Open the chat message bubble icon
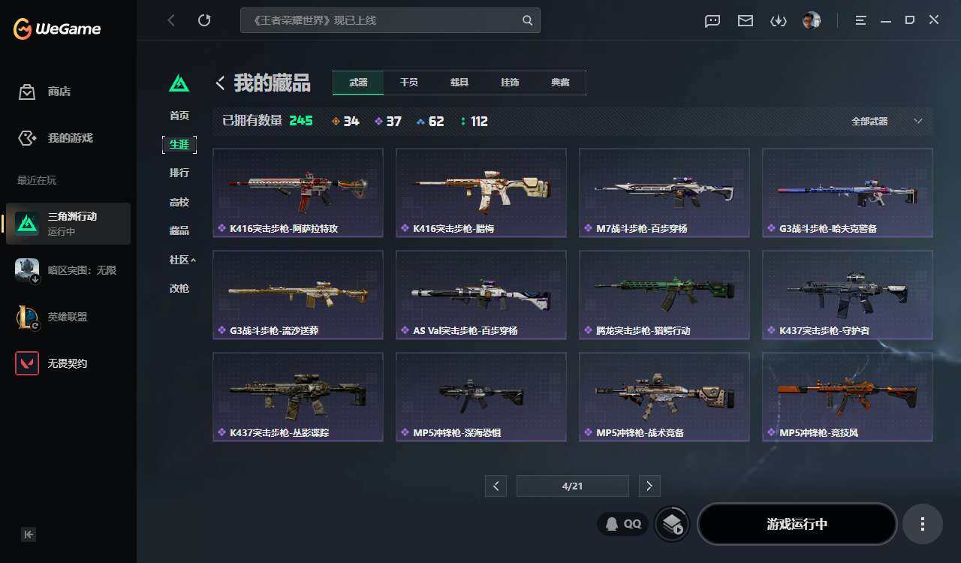 point(712,21)
